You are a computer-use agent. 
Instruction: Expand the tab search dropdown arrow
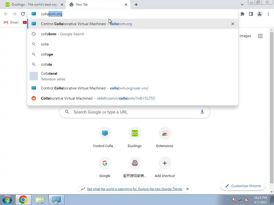click(x=242, y=5)
